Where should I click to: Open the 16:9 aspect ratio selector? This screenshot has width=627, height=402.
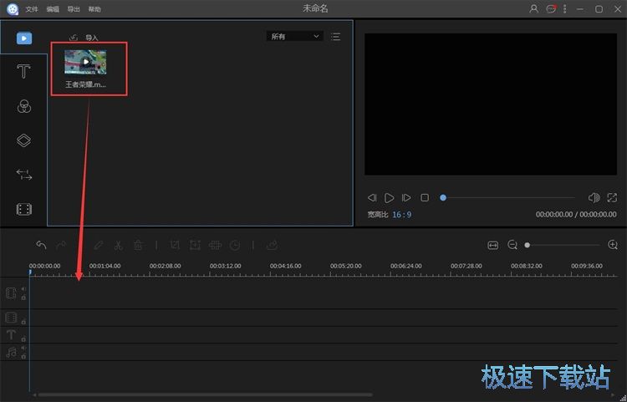point(402,215)
